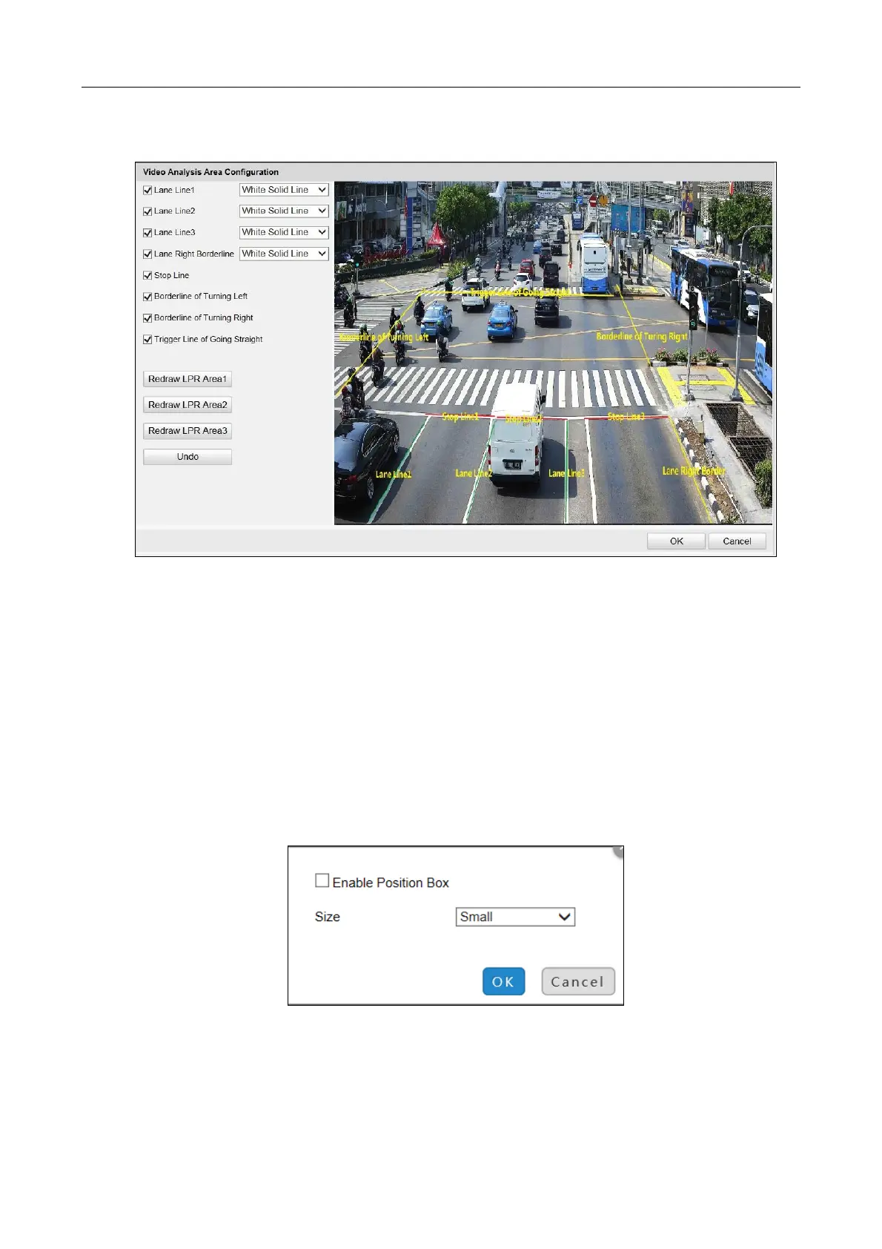
Task: Enable Position Box checkbox
Action: [x=322, y=880]
